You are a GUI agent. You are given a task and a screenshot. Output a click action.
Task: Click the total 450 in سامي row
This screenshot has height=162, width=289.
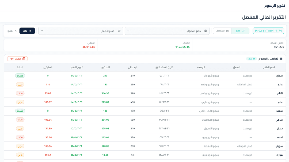coord(132,120)
